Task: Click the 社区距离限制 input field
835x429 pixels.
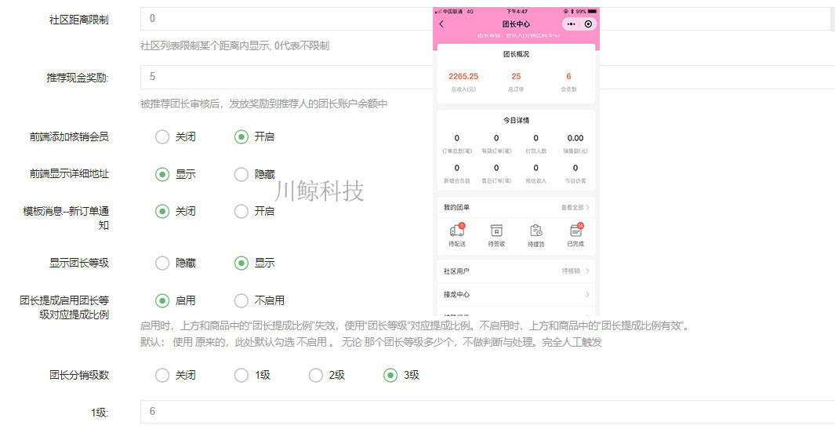Action: coord(487,19)
